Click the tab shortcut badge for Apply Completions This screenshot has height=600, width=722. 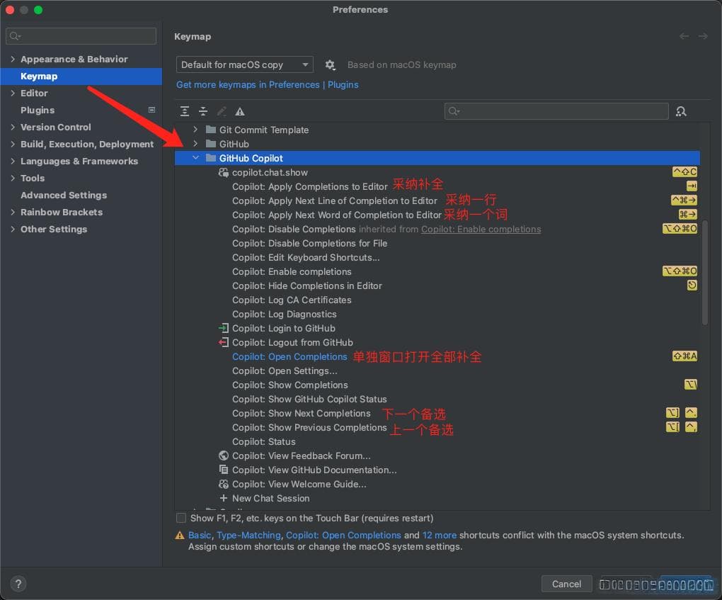click(x=692, y=186)
